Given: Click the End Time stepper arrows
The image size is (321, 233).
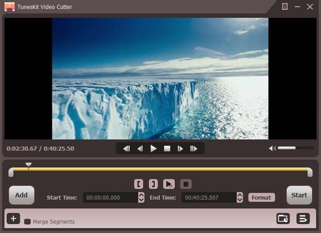Looking at the screenshot, I should [240, 198].
